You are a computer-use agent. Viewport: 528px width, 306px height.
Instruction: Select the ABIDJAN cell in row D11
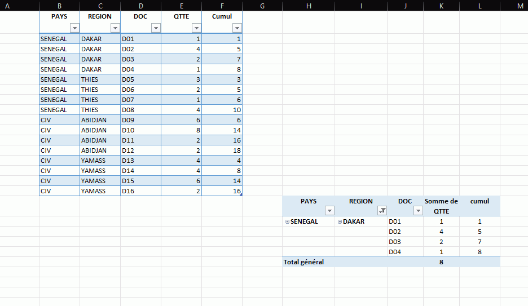coord(100,140)
